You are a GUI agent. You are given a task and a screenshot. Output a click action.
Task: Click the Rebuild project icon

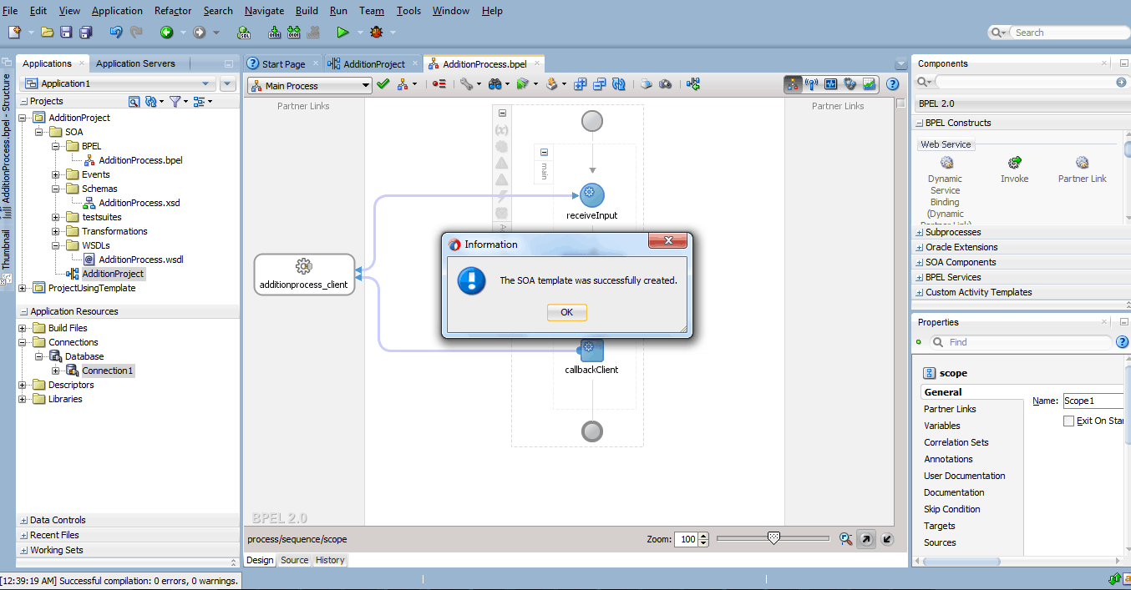(x=293, y=32)
